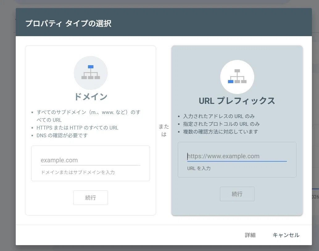Image resolution: width=319 pixels, height=251 pixels.
Task: Focus the example.com domain input field
Action: [x=90, y=160]
